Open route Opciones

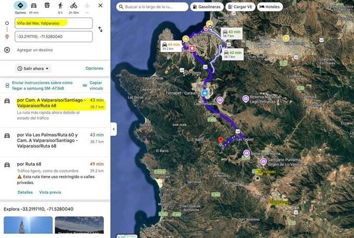coord(94,68)
